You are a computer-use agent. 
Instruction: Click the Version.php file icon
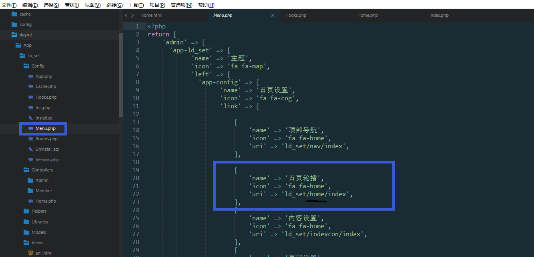[x=30, y=159]
